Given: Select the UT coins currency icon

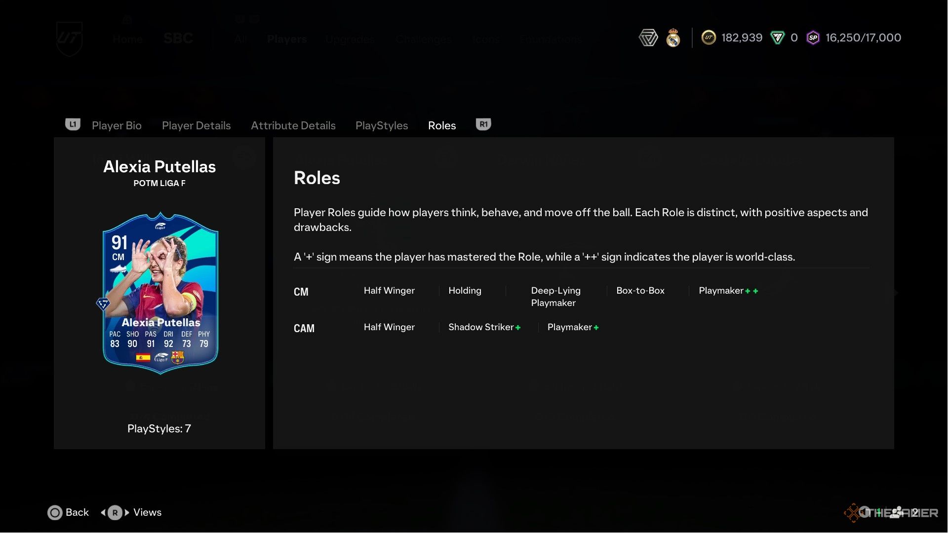Looking at the screenshot, I should click(x=709, y=37).
